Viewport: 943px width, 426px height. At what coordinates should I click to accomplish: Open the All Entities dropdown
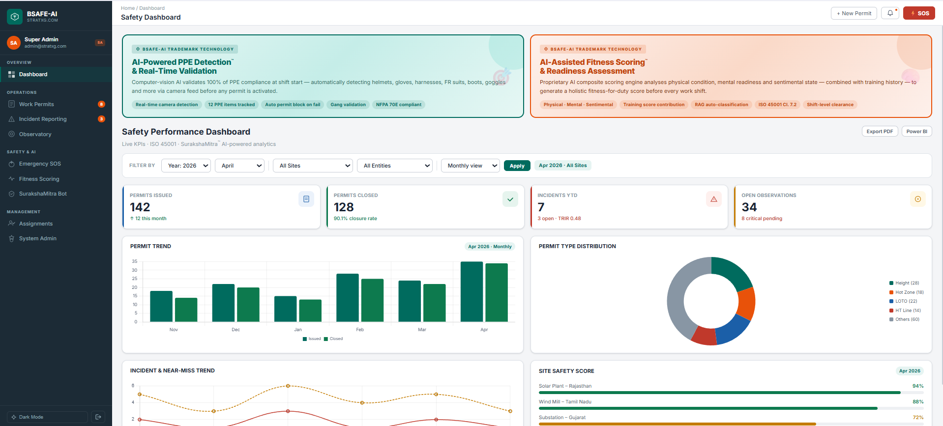(395, 166)
